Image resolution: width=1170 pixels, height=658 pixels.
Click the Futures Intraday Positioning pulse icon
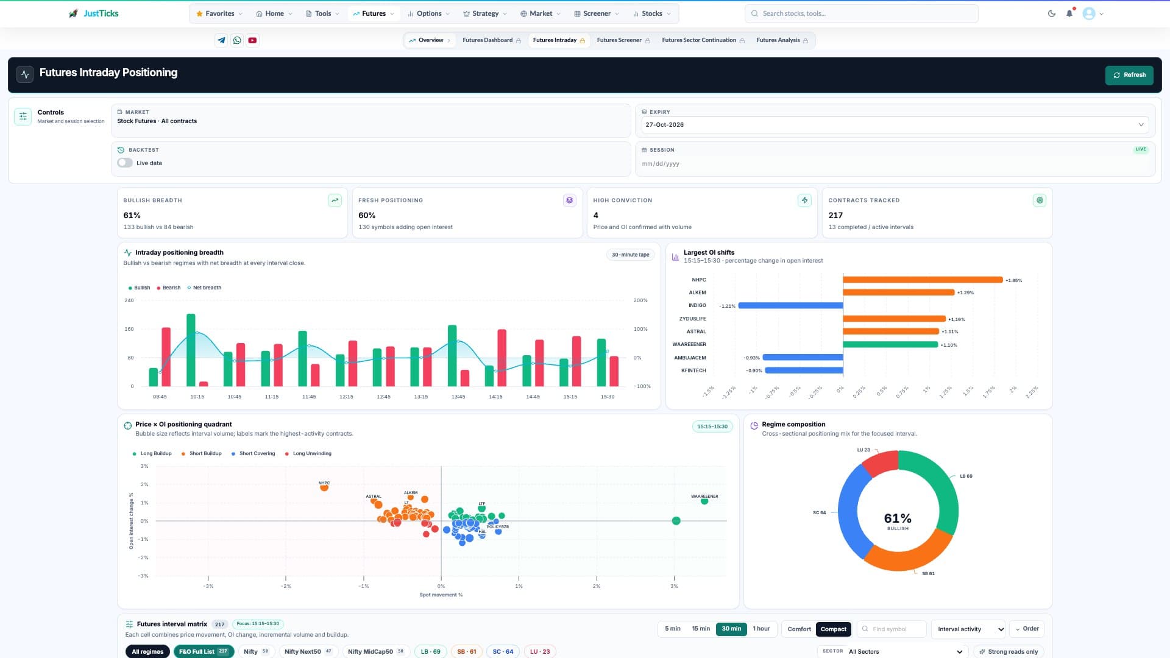(x=25, y=74)
